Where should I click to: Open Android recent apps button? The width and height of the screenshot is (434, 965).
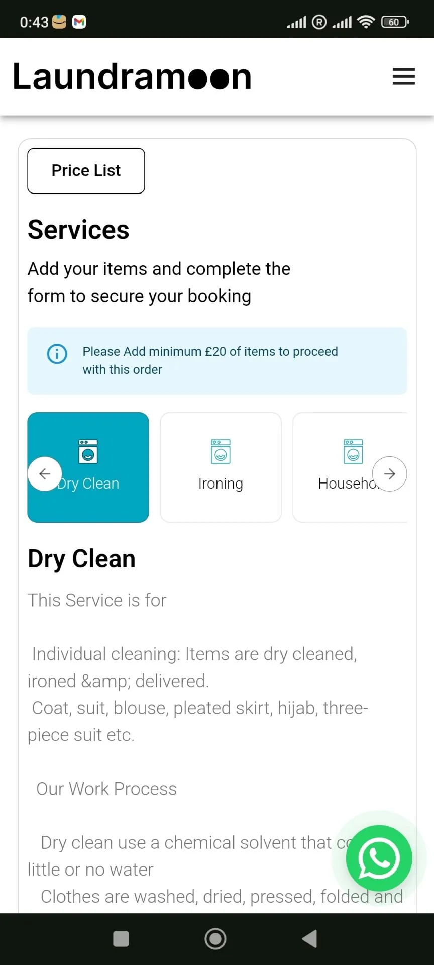pyautogui.click(x=121, y=938)
